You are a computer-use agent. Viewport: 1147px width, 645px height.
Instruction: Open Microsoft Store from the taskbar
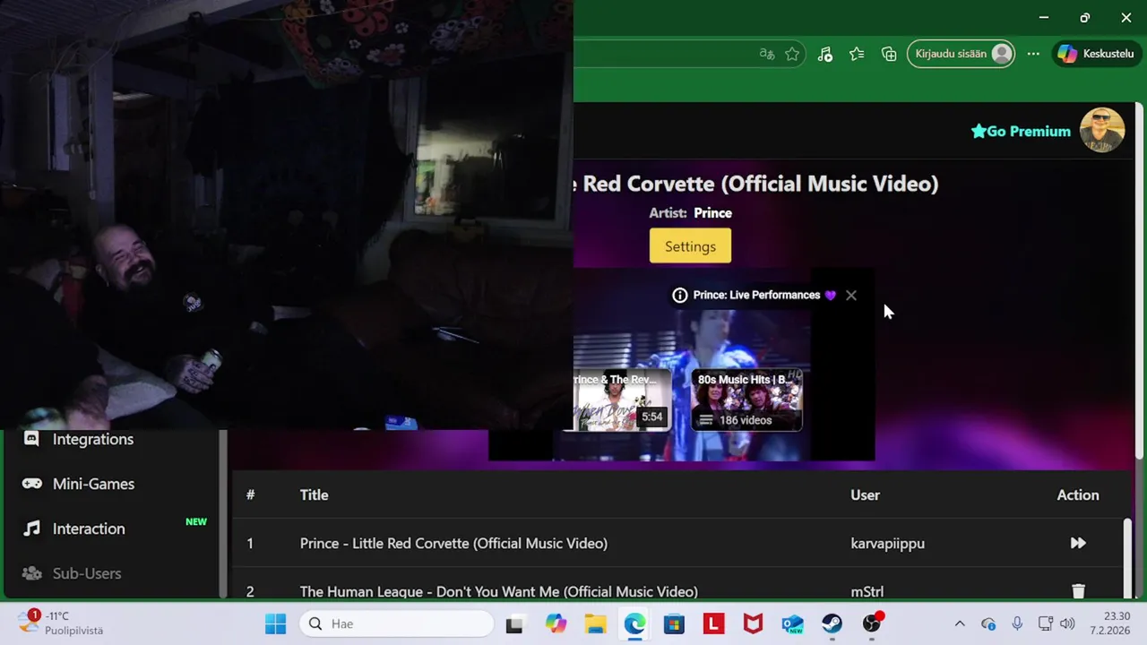(674, 623)
